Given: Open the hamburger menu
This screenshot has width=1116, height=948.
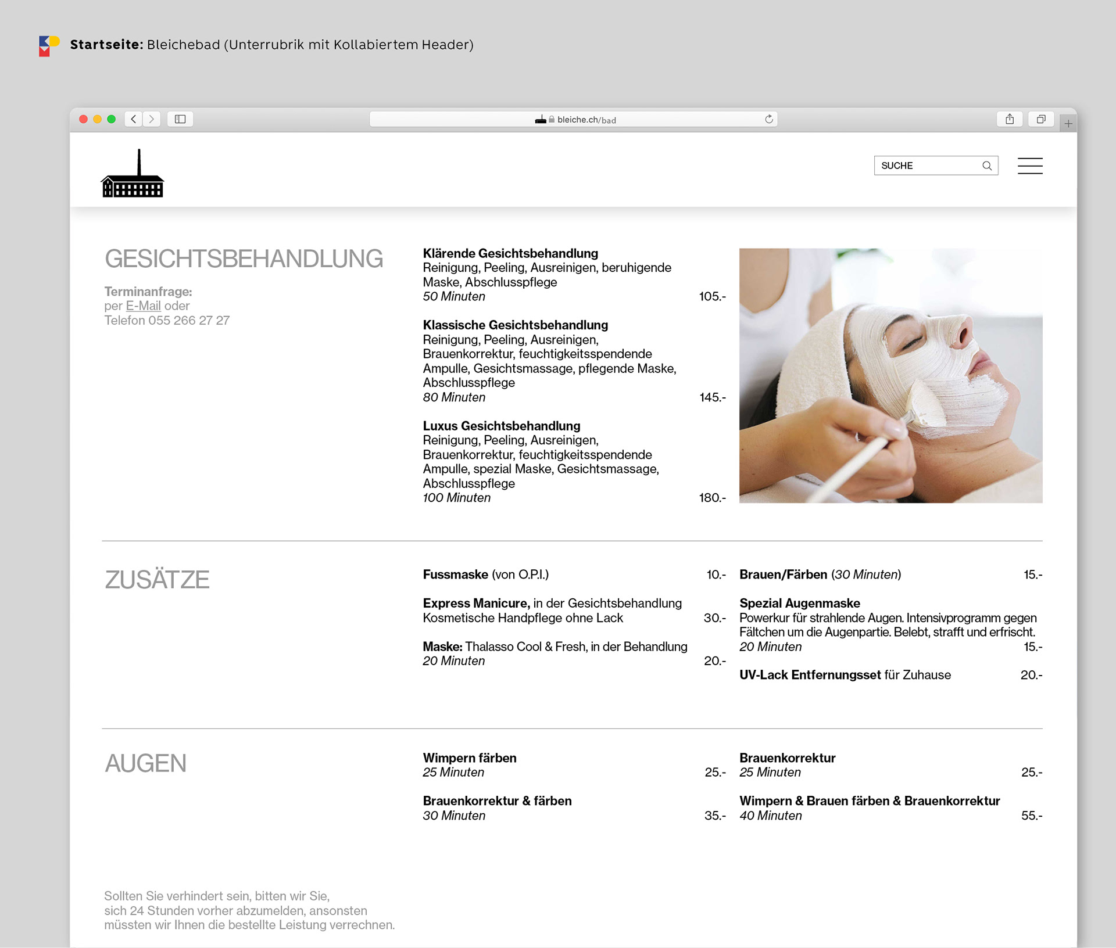Looking at the screenshot, I should (1030, 166).
